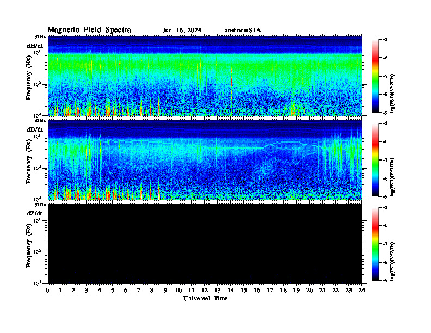Click inside the black dZ/dt spectrogram plot
Viewport: 431px width, 333px height.
205,244
